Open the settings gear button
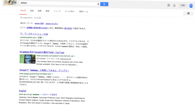Viewport: 195px width, 108px height. point(188,13)
